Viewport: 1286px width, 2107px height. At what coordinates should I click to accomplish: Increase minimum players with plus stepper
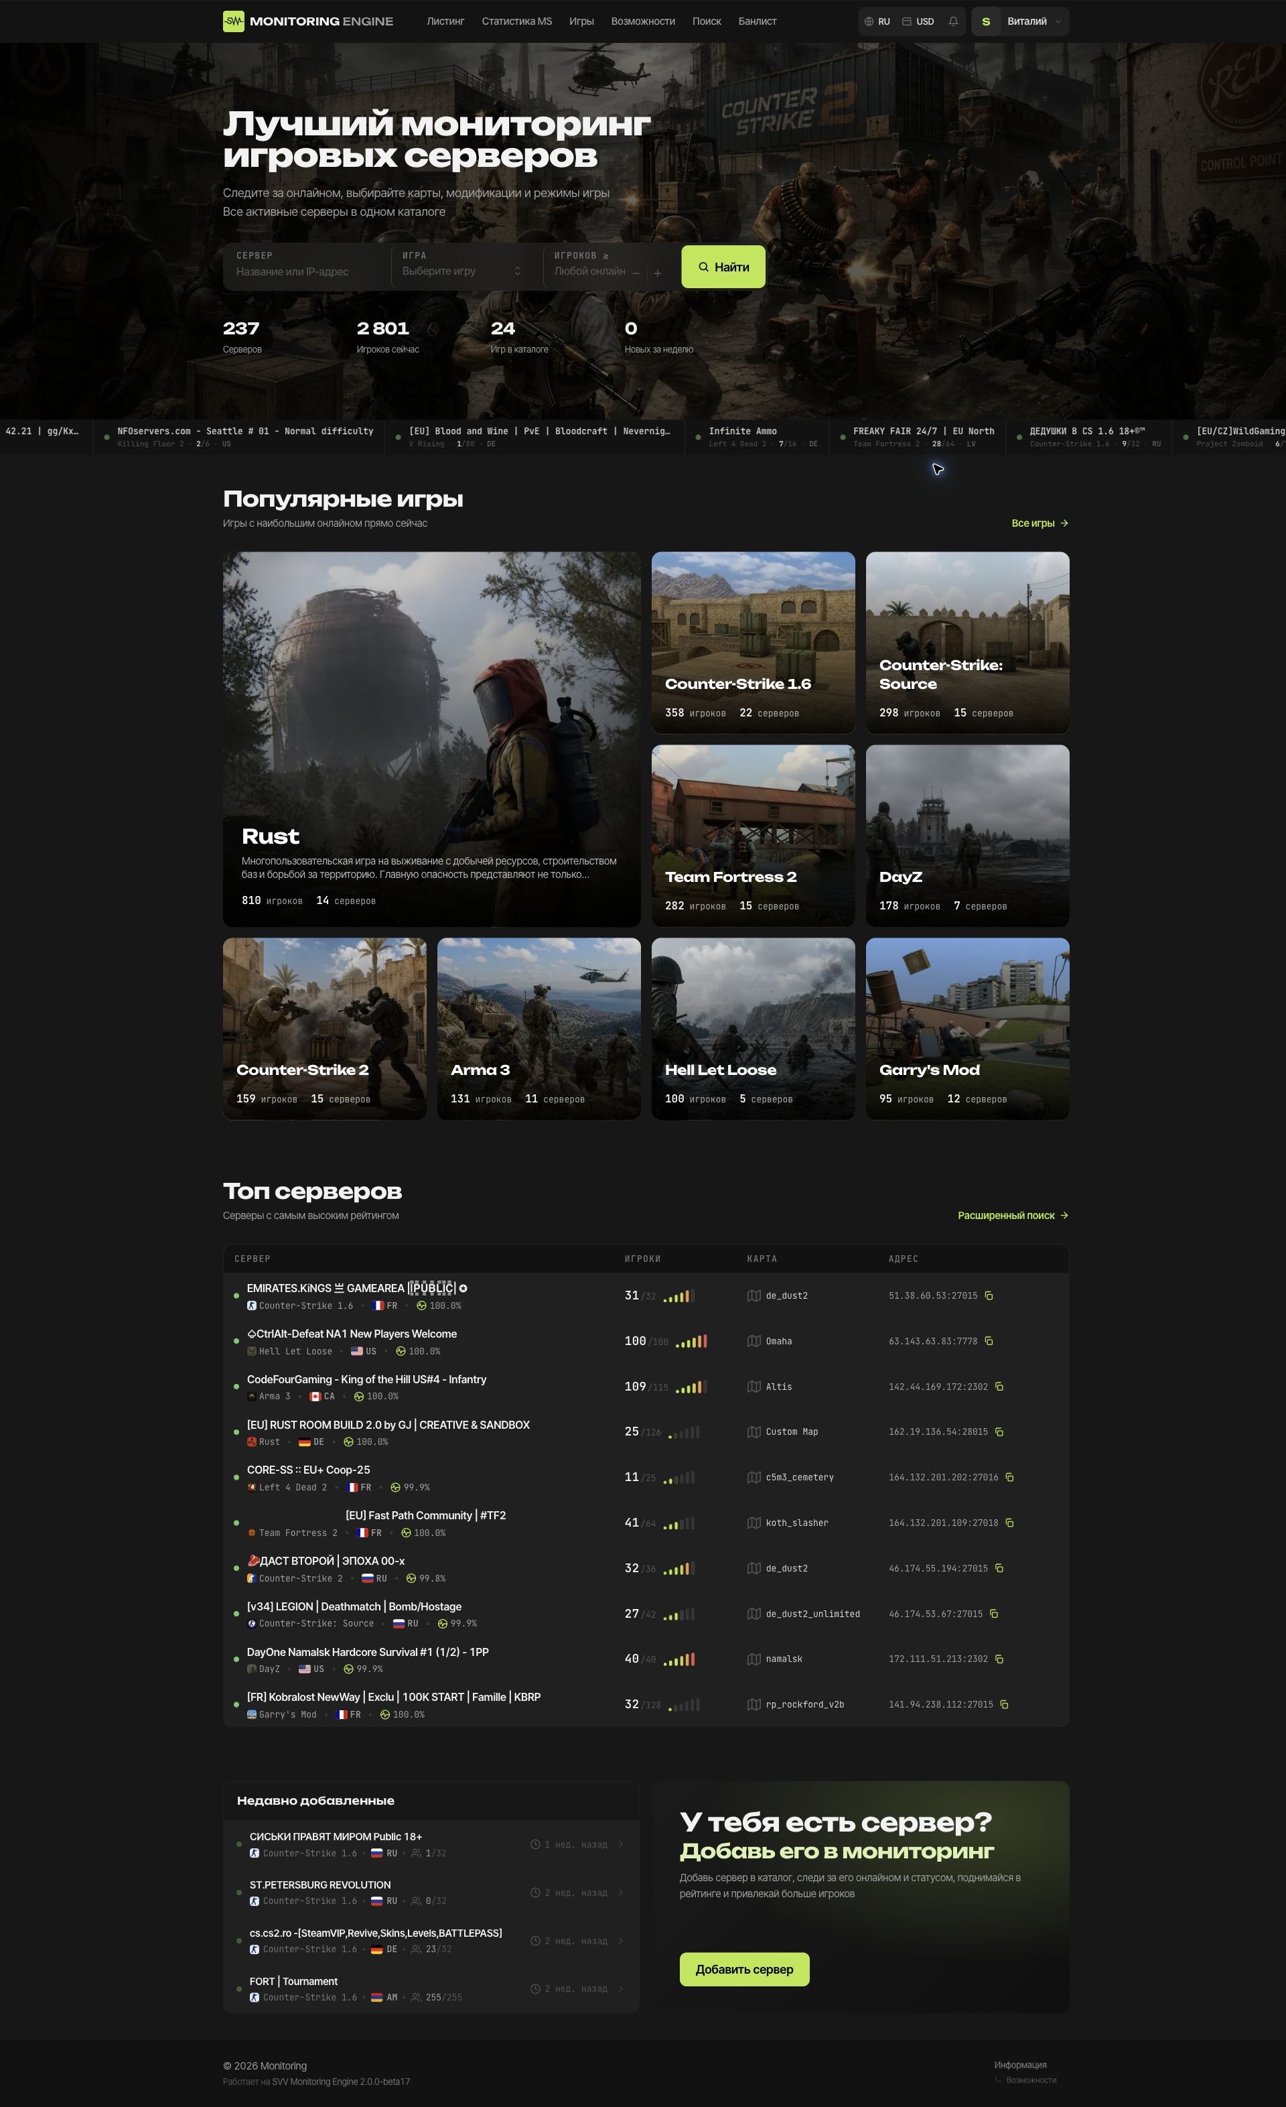coord(657,273)
